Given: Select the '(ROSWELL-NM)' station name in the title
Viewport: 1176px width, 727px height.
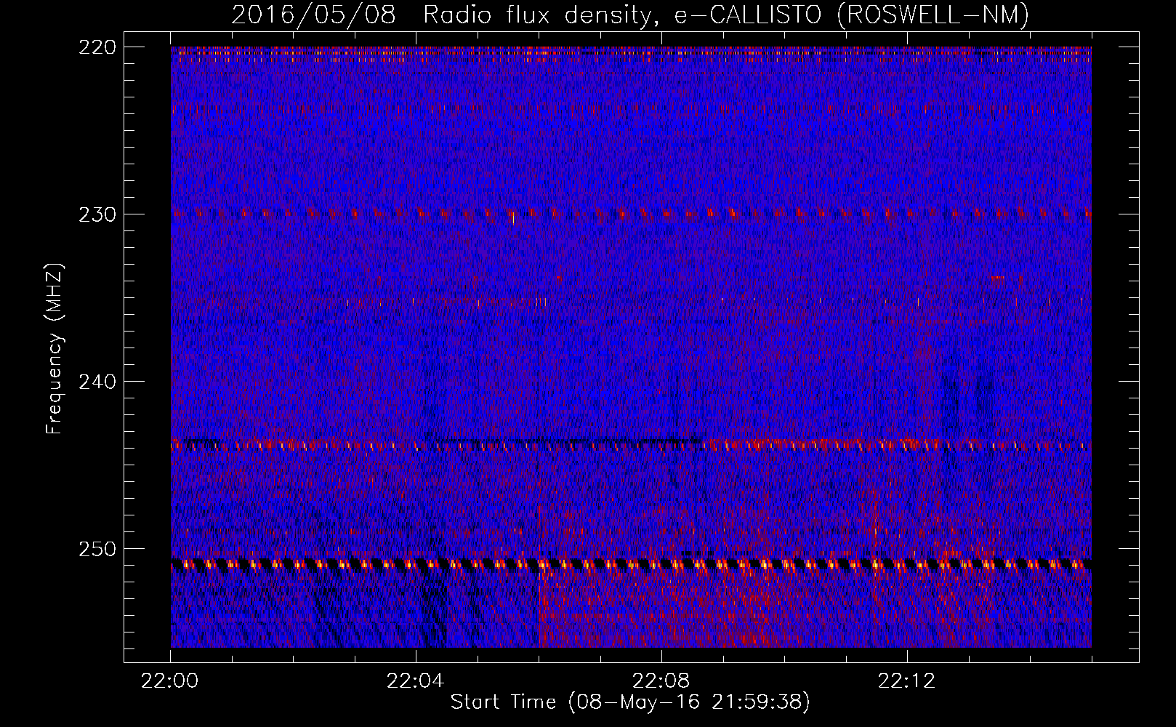Looking at the screenshot, I should pyautogui.click(x=933, y=15).
